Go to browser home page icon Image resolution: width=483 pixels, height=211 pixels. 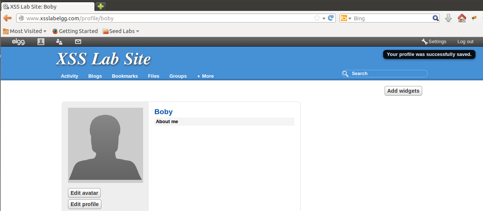pyautogui.click(x=462, y=18)
